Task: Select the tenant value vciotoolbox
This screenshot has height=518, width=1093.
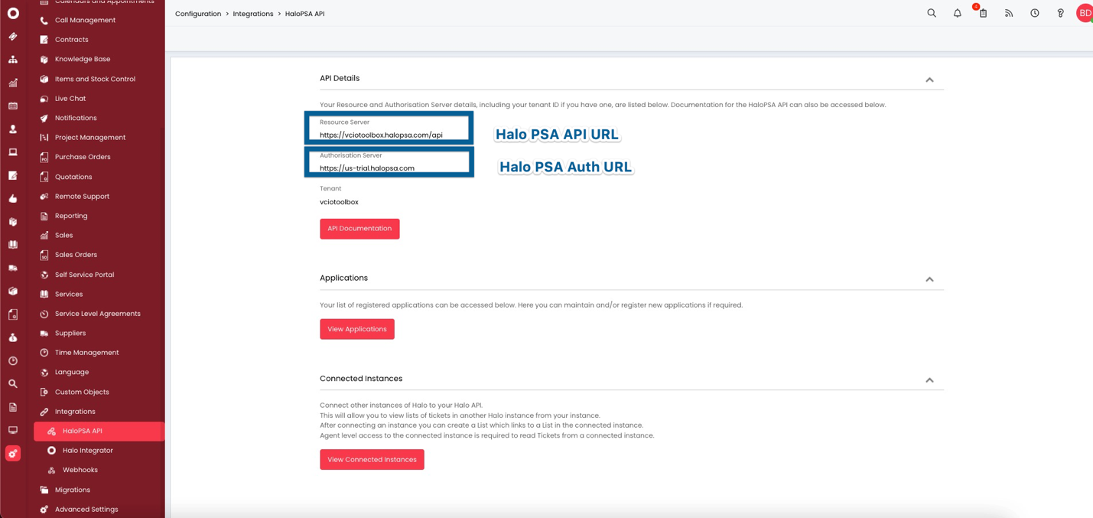Action: point(339,202)
